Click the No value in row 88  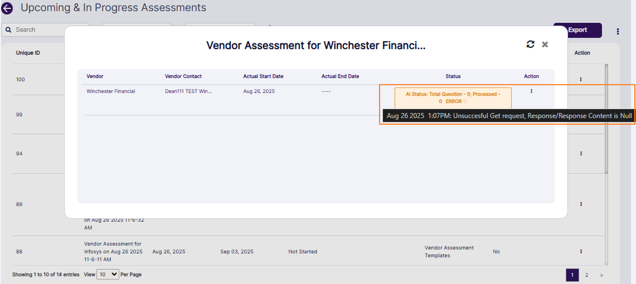pyautogui.click(x=496, y=252)
